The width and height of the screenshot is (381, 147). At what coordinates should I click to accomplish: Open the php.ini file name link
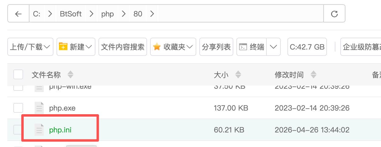(x=60, y=130)
